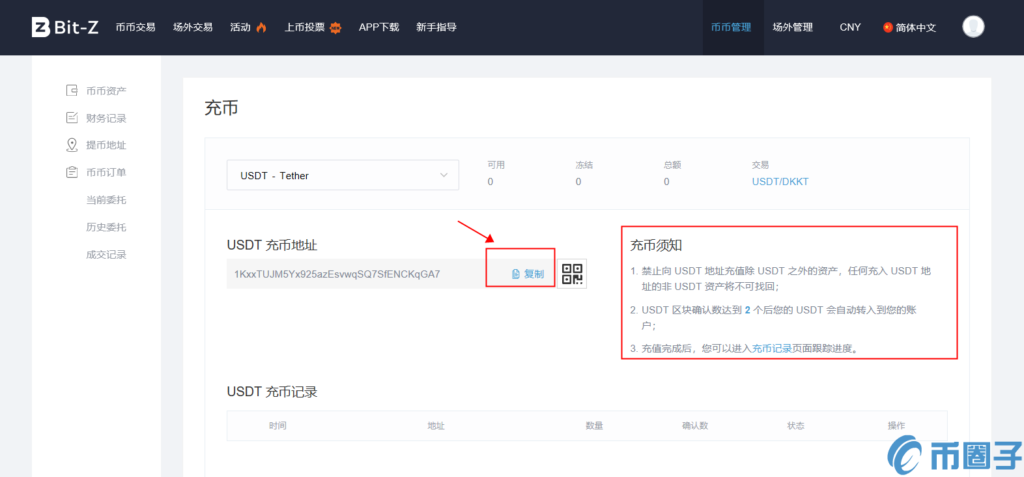Click the NEW badge icon beside 上币投票
1024x477 pixels.
335,27
